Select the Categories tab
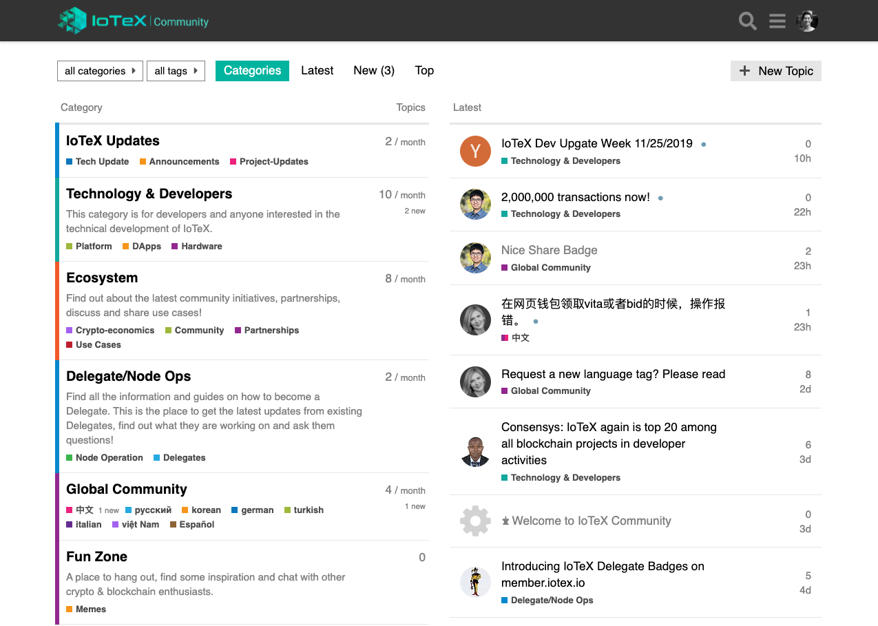 [x=252, y=70]
